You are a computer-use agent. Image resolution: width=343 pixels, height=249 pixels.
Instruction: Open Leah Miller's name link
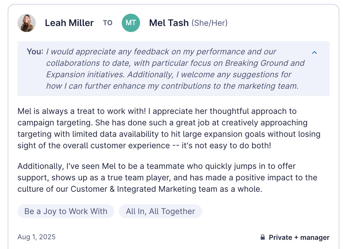[69, 23]
